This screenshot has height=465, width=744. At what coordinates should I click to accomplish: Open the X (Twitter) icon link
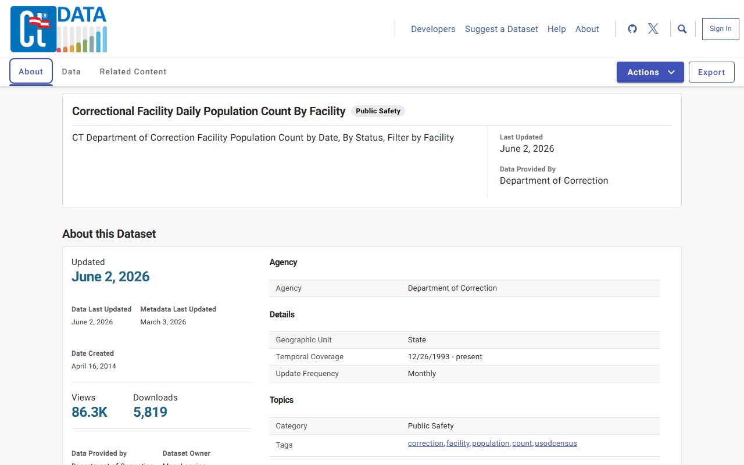[653, 29]
